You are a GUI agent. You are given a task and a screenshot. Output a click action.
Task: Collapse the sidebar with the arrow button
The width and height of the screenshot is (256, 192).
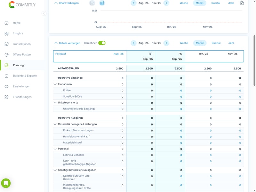coord(44,13)
